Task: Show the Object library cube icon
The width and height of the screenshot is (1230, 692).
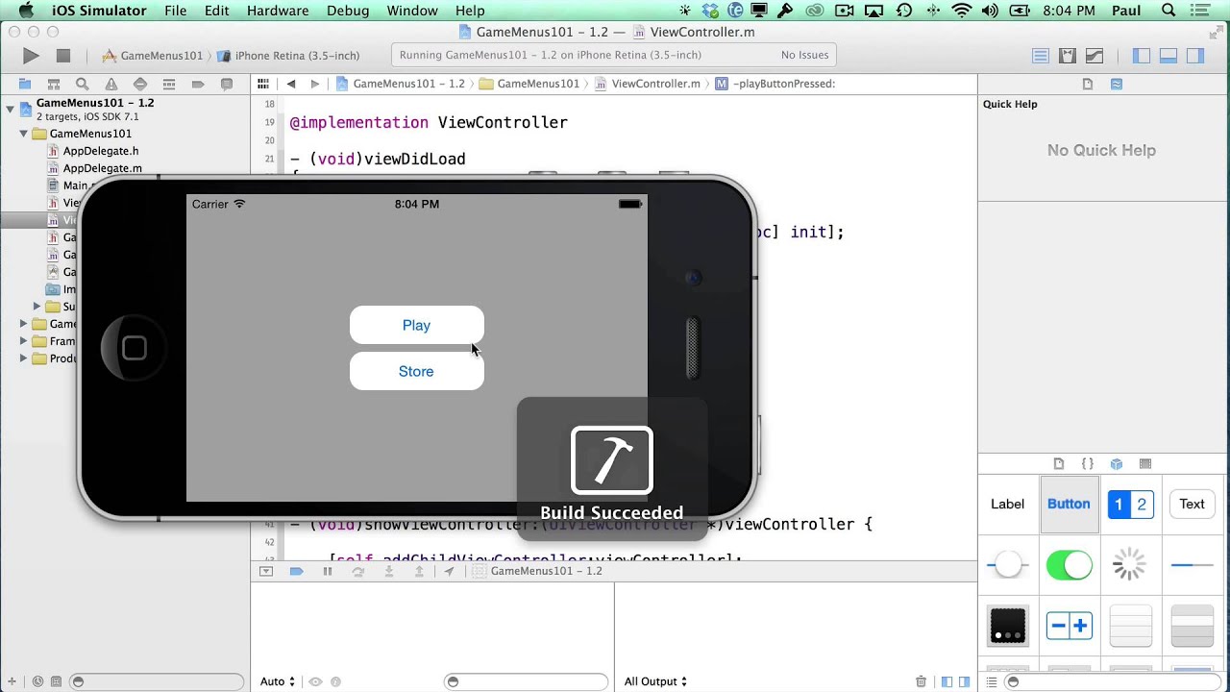Action: [x=1117, y=463]
